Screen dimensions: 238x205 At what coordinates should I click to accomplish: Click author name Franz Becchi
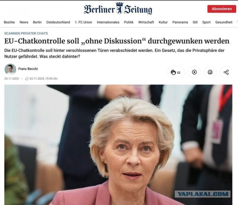28,69
